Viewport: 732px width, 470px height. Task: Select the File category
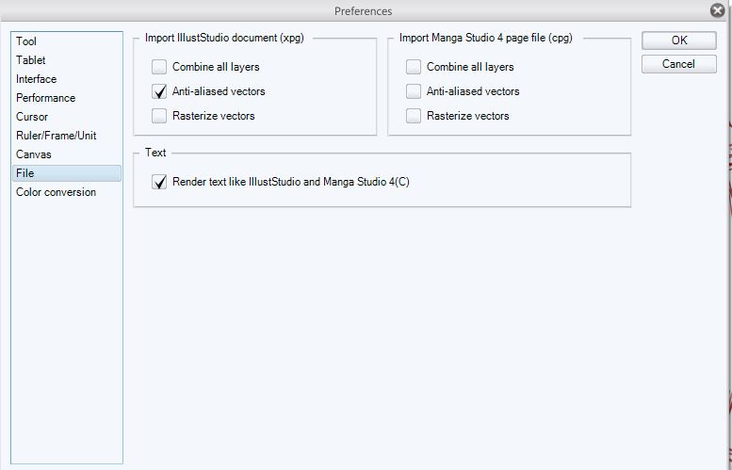[x=25, y=173]
